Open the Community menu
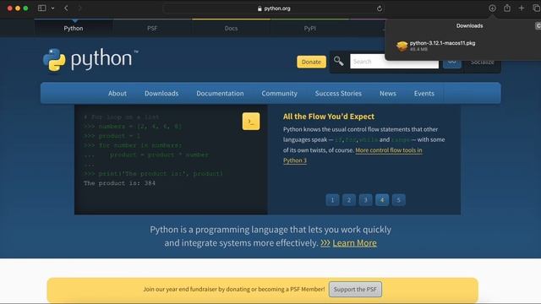This screenshot has height=304, width=541. (280, 94)
